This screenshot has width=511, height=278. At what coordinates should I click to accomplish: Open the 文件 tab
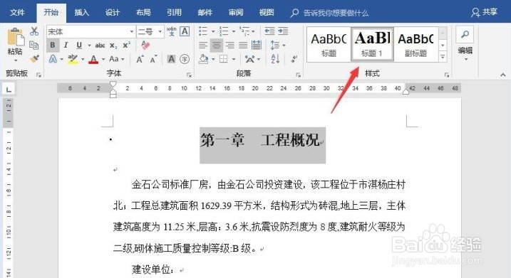(17, 12)
